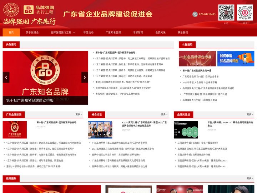Open notice 品牌强国先行工程315峰会盛大邀请
This screenshot has width=257, height=193.
200,100
